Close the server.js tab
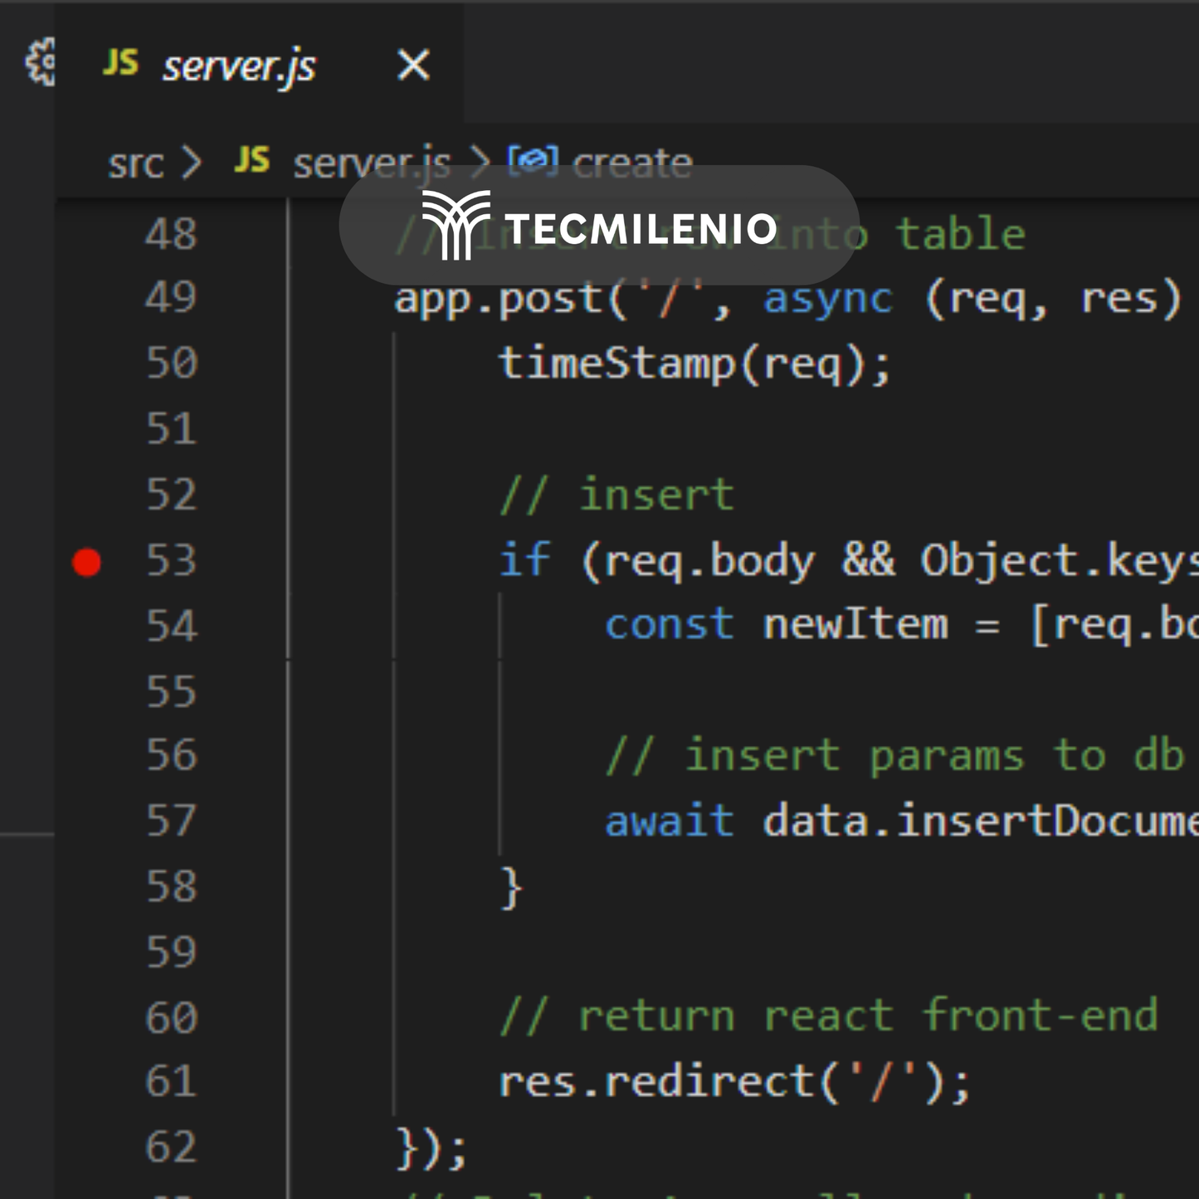 (x=413, y=65)
